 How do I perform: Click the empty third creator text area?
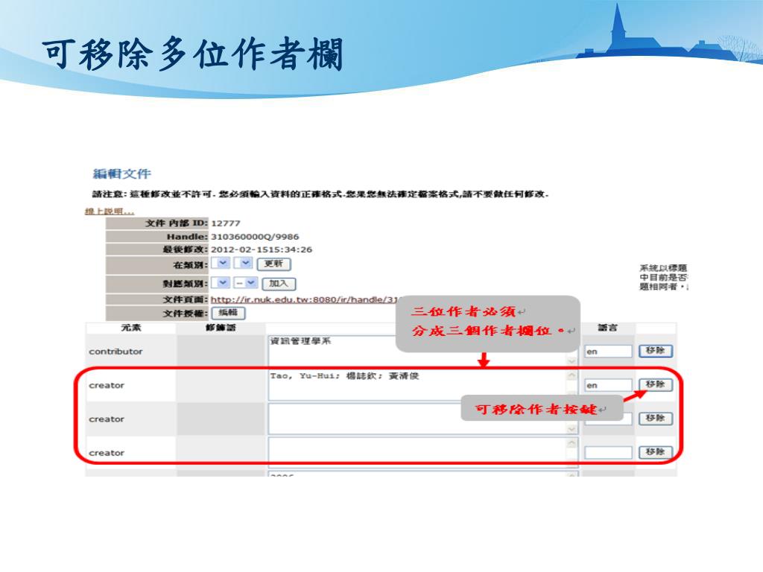(422, 452)
